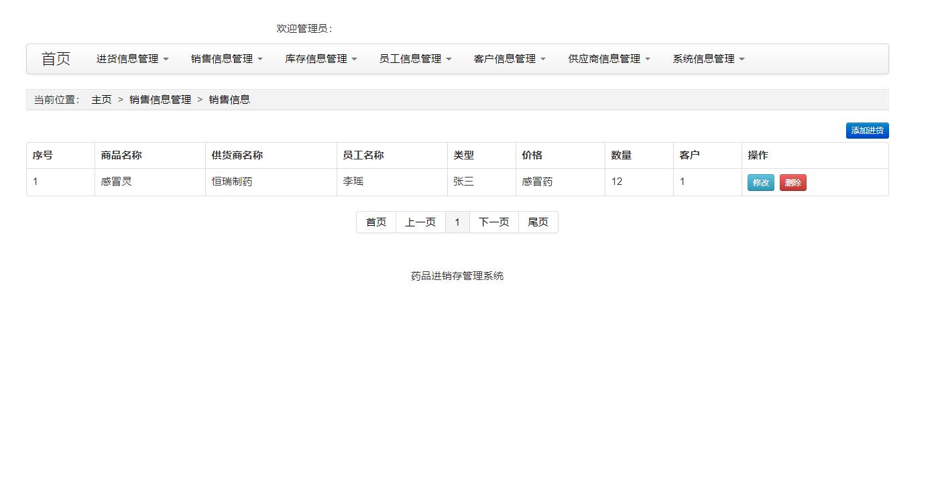Screen dimensions: 940x489
Task: Select 首页 in the pagination bar
Action: [x=375, y=222]
